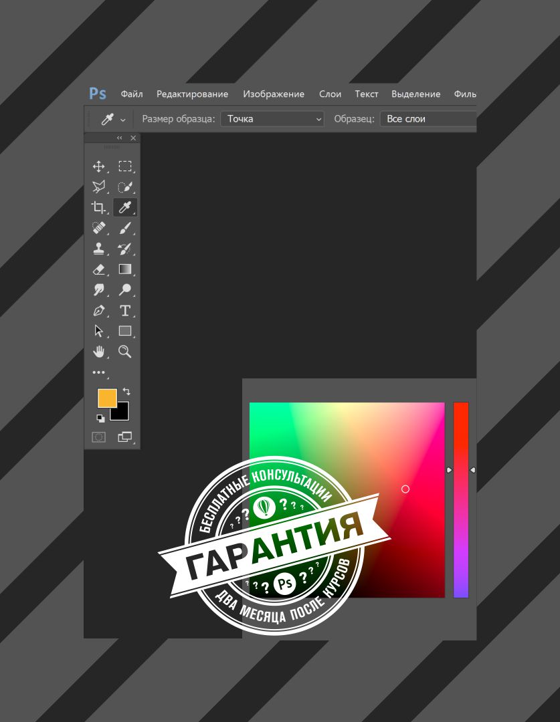Toggle Quick Mask mode
This screenshot has width=560, height=722.
click(x=99, y=437)
